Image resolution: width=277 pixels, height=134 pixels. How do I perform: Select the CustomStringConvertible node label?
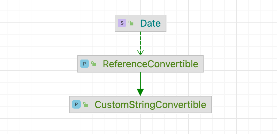pos(150,104)
